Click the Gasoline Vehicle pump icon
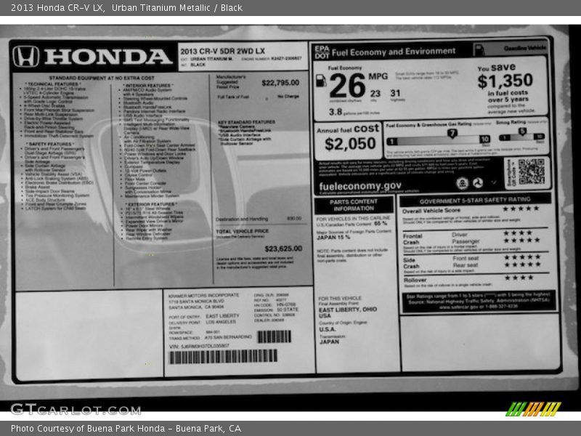The image size is (581, 436). pyautogui.click(x=479, y=49)
